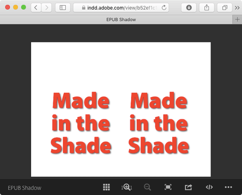
Task: Open the page thumbnails grid view
Action: 106,187
